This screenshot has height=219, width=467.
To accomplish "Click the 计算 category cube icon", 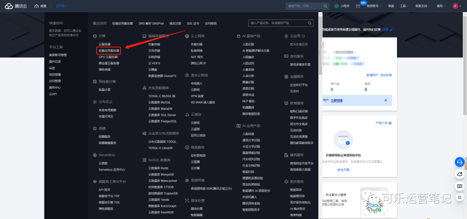I will [95, 36].
